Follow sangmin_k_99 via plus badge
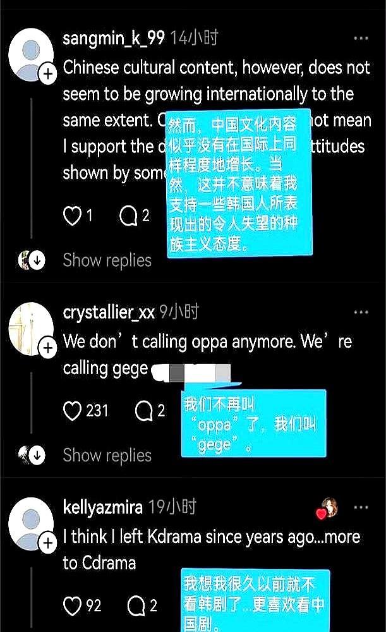Viewport: 386px width, 632px height. pos(48,74)
